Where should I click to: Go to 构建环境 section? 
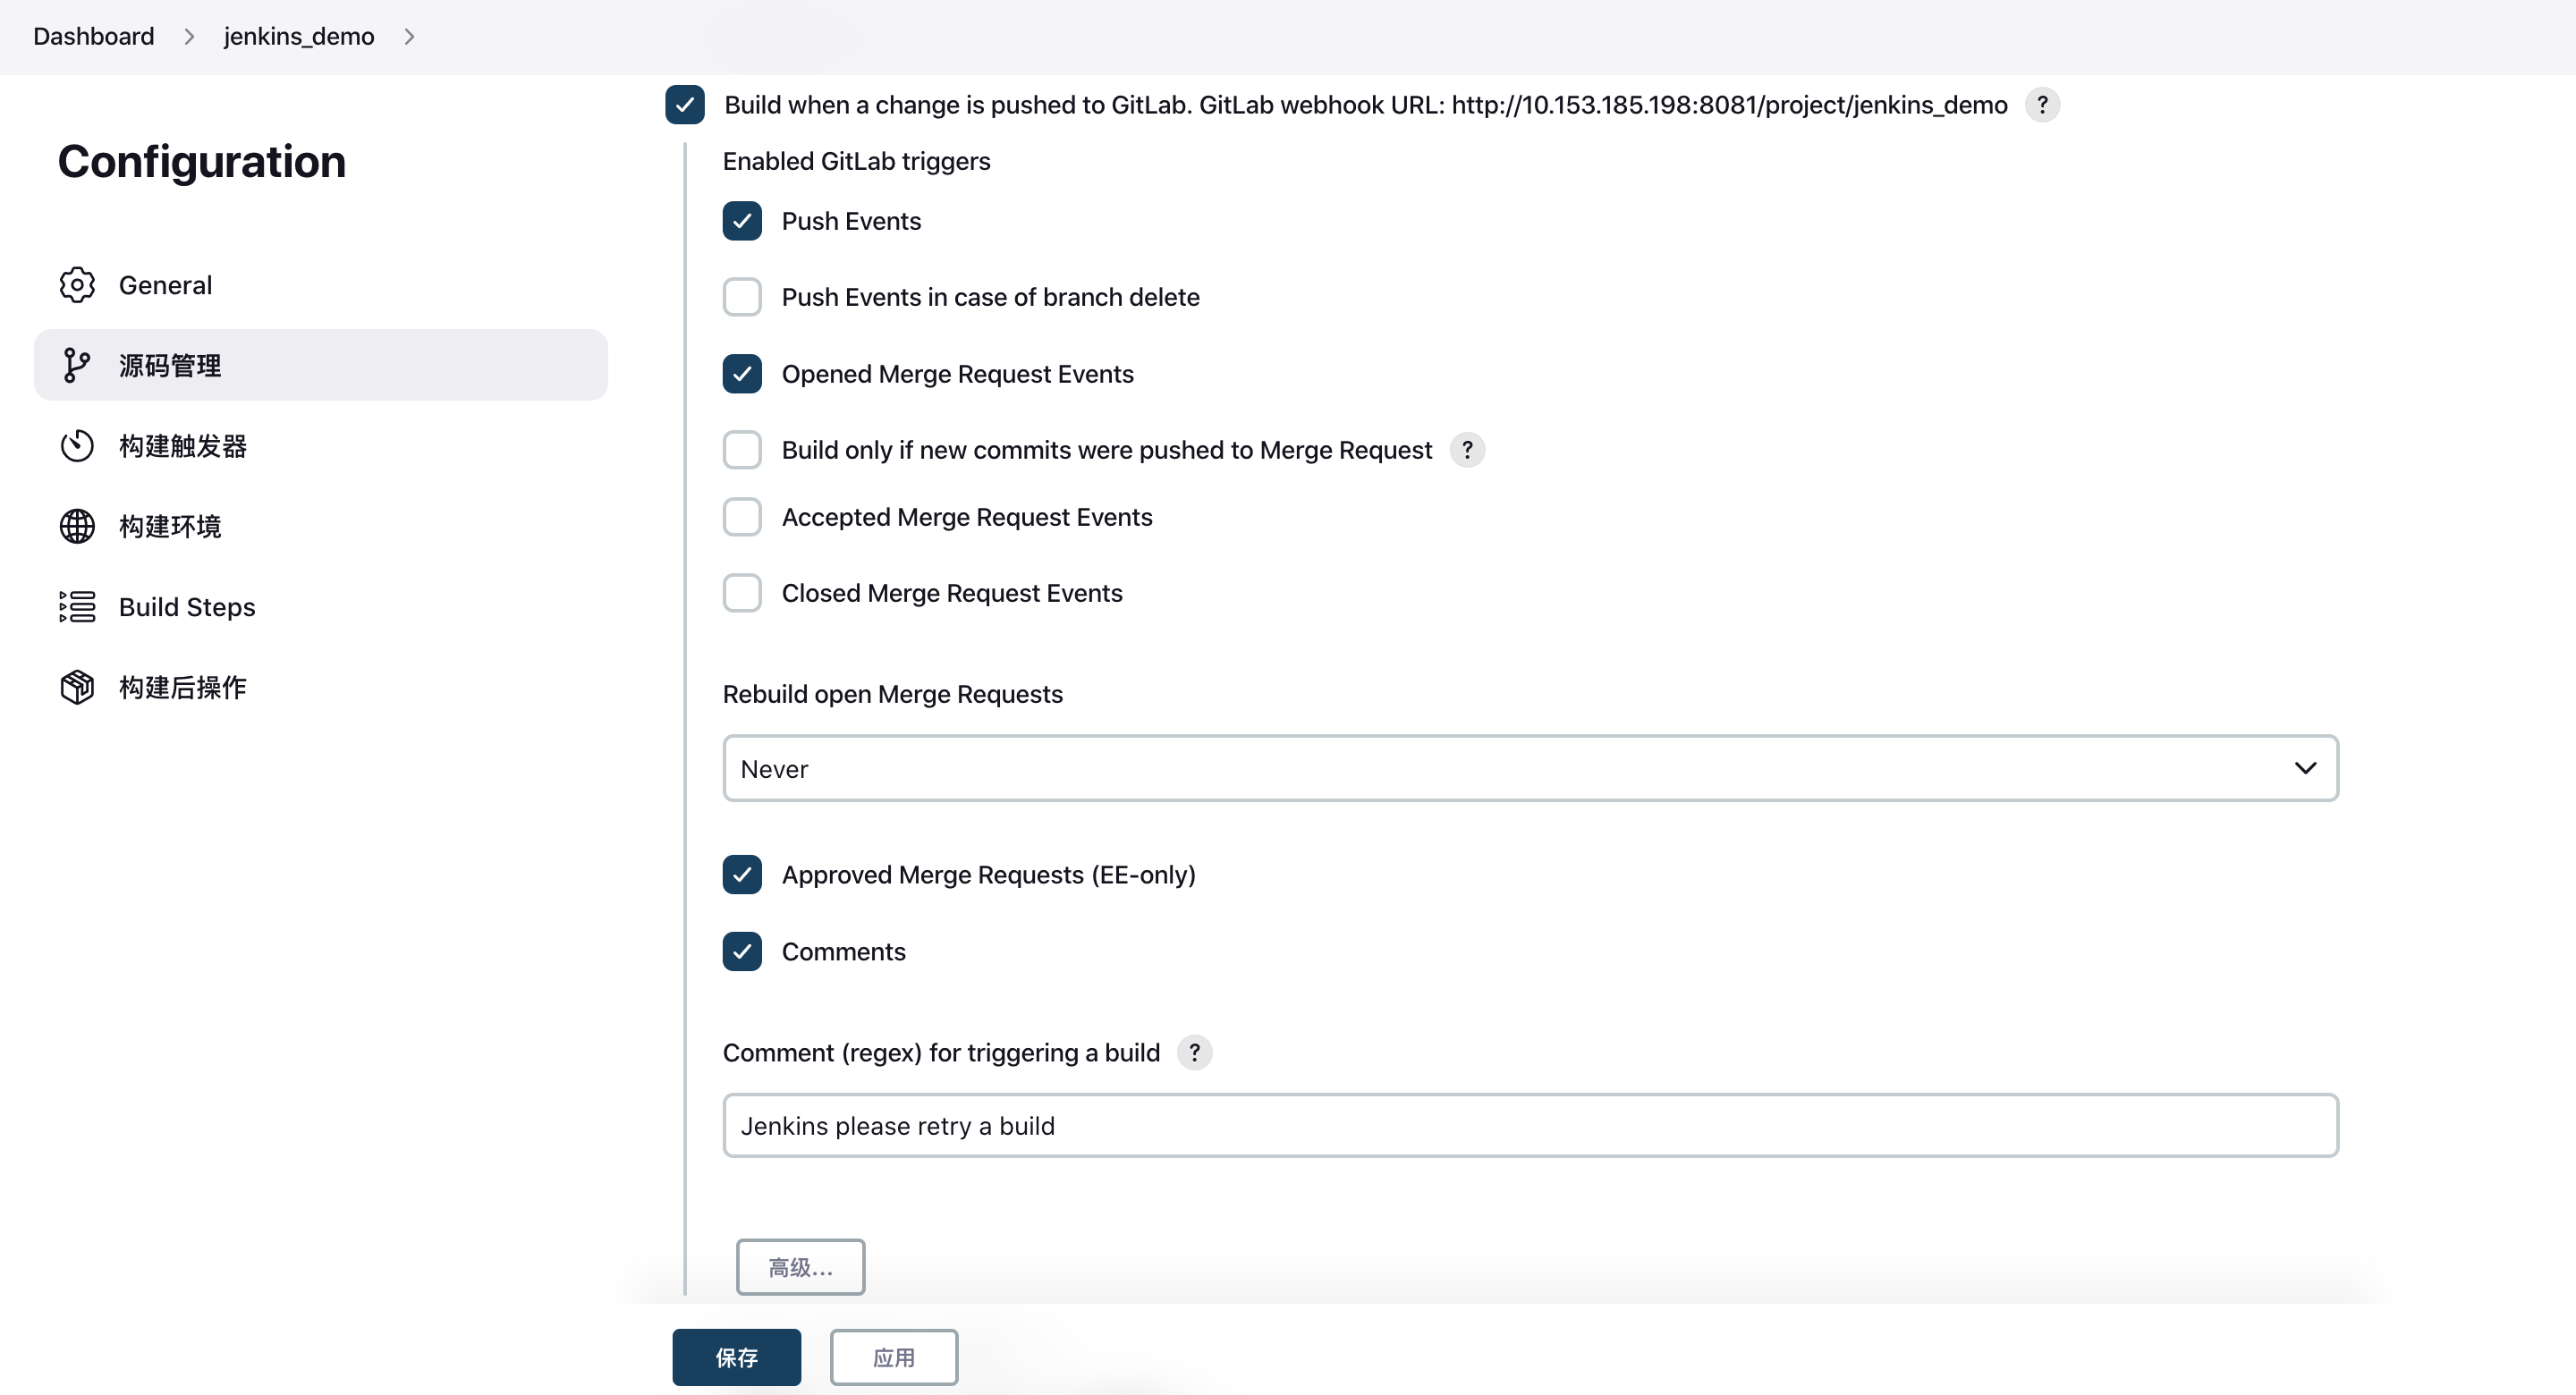click(321, 526)
